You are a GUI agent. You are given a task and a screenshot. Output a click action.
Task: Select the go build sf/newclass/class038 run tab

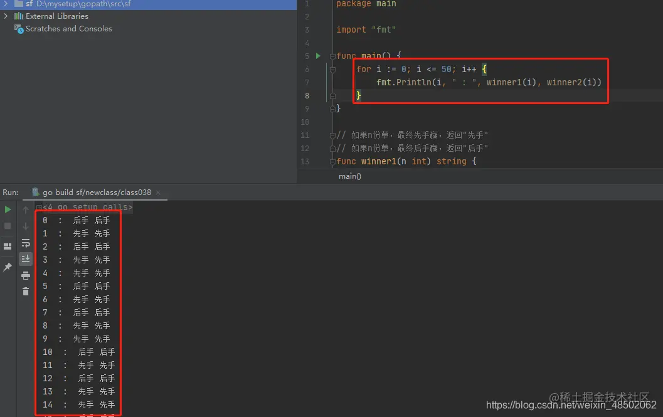(x=97, y=193)
